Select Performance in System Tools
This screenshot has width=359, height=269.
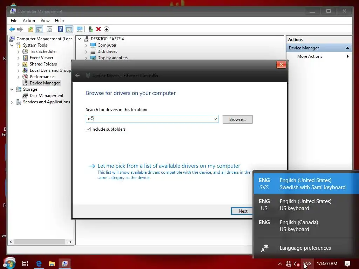(x=42, y=77)
